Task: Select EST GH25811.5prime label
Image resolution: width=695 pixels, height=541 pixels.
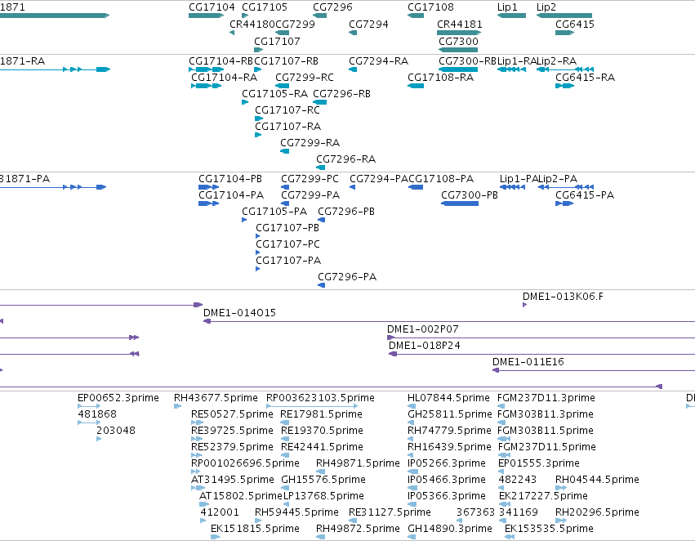Action: (x=450, y=414)
